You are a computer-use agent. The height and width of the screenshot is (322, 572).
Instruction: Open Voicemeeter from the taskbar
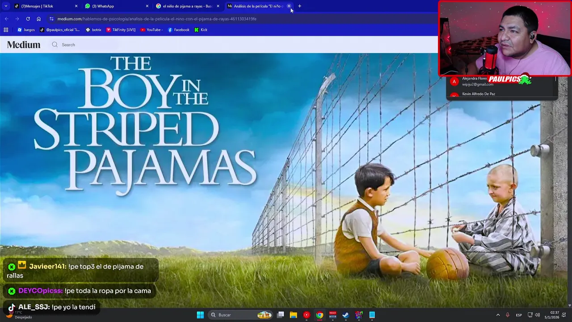332,315
